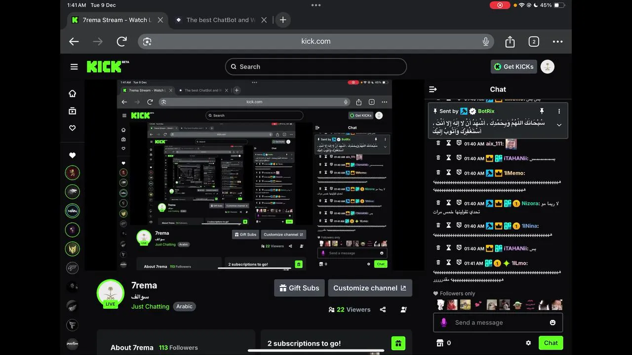Click the 1lNina username in chat

coord(530,226)
